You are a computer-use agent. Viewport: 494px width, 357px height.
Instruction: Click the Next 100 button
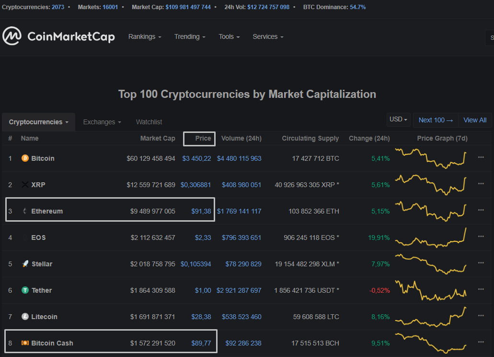pyautogui.click(x=435, y=119)
